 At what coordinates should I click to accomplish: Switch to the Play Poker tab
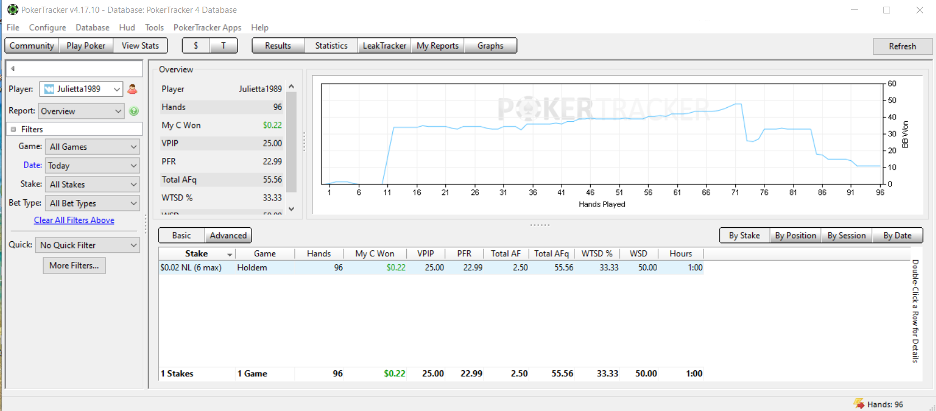coord(85,46)
